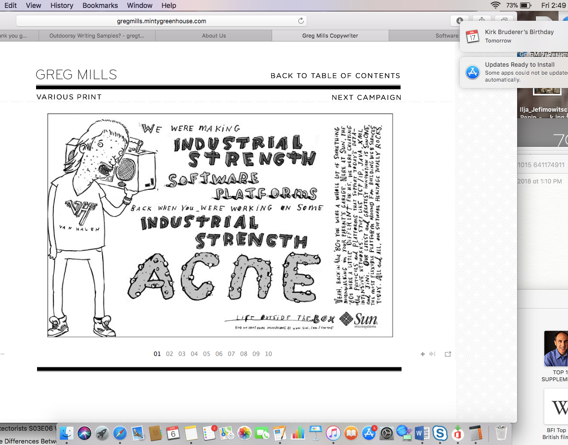Open Keynote icon in dock
The width and height of the screenshot is (568, 445).
(x=316, y=433)
